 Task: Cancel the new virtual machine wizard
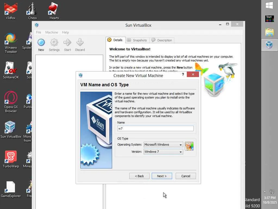[186, 176]
